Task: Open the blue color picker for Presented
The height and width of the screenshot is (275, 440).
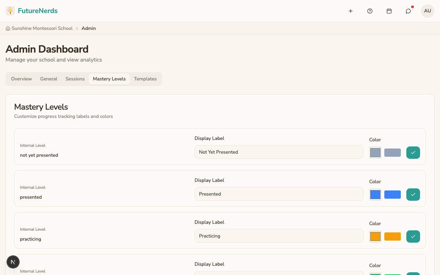Action: 375,195
